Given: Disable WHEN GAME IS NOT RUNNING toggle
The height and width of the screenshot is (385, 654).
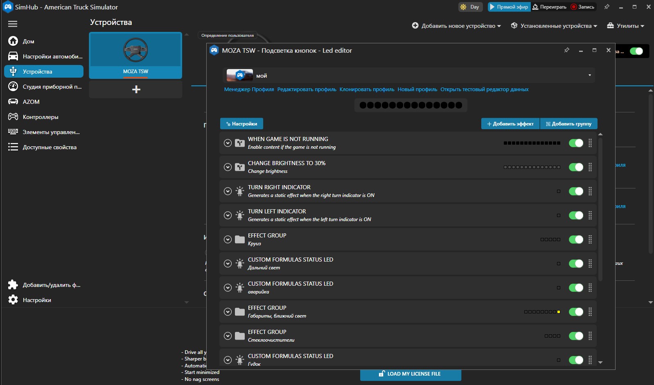Looking at the screenshot, I should pos(576,143).
